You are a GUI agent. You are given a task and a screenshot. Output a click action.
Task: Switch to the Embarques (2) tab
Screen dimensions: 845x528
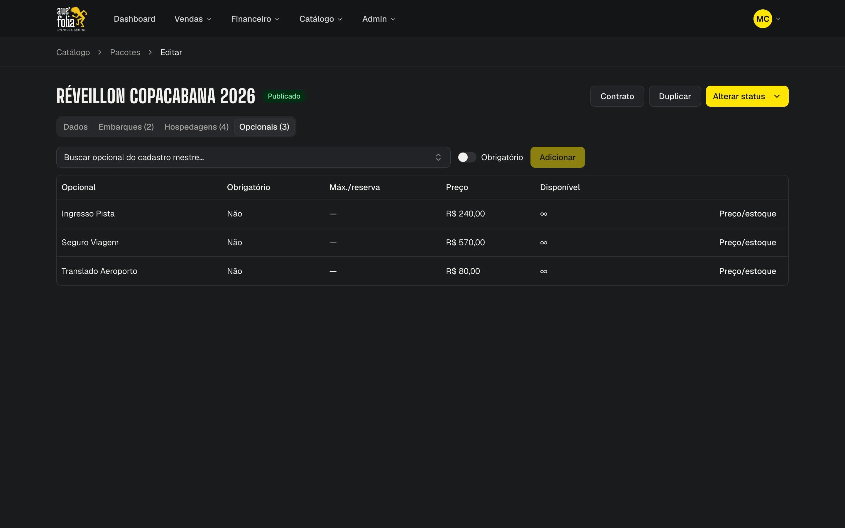[126, 127]
